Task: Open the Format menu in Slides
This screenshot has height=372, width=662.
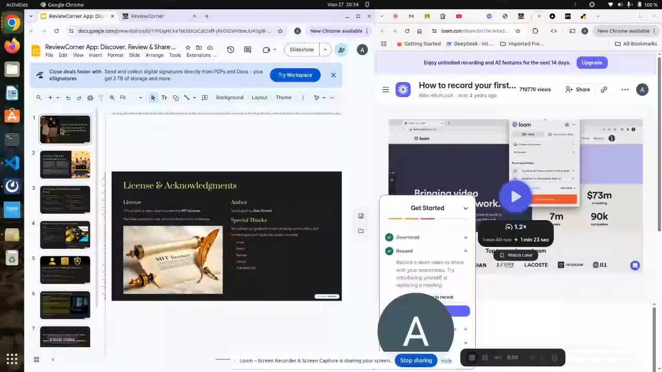Action: pyautogui.click(x=115, y=55)
